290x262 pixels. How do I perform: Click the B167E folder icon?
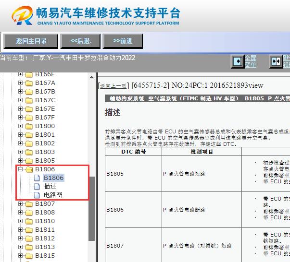29,109
